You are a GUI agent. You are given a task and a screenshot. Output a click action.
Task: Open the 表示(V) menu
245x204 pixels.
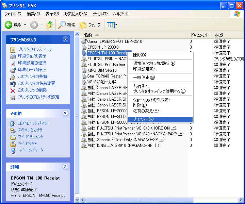[52, 14]
